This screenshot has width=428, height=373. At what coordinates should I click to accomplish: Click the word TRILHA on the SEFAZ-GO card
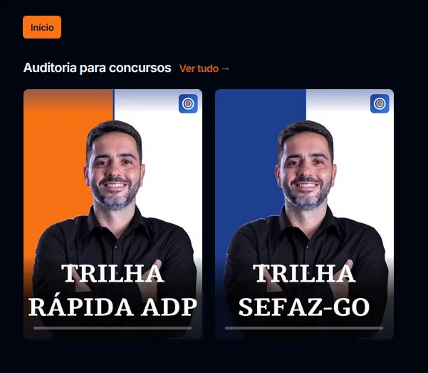point(304,273)
